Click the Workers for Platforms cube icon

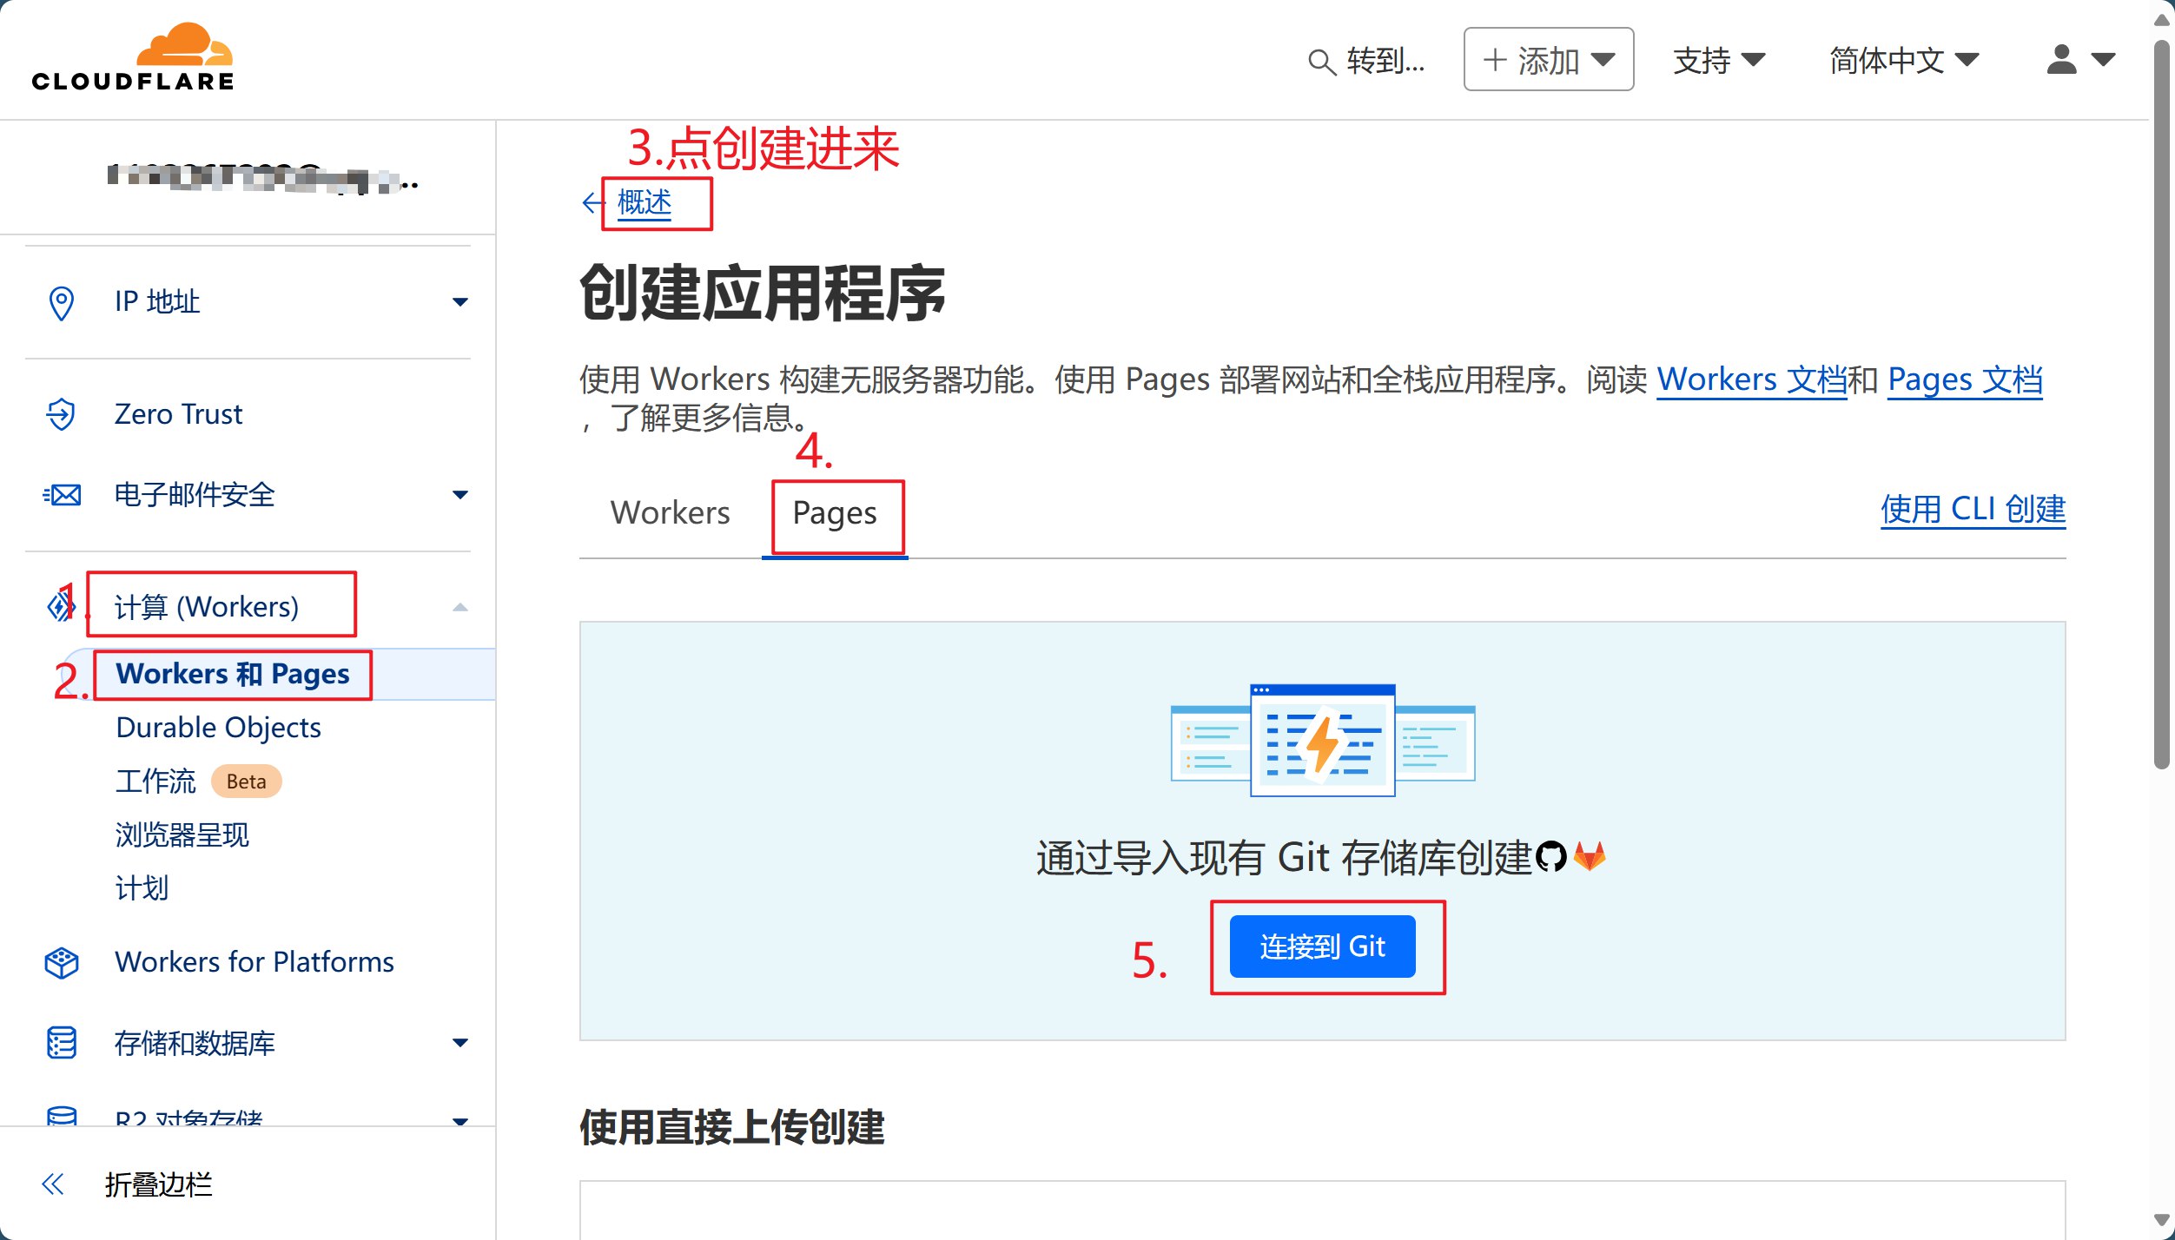point(61,962)
